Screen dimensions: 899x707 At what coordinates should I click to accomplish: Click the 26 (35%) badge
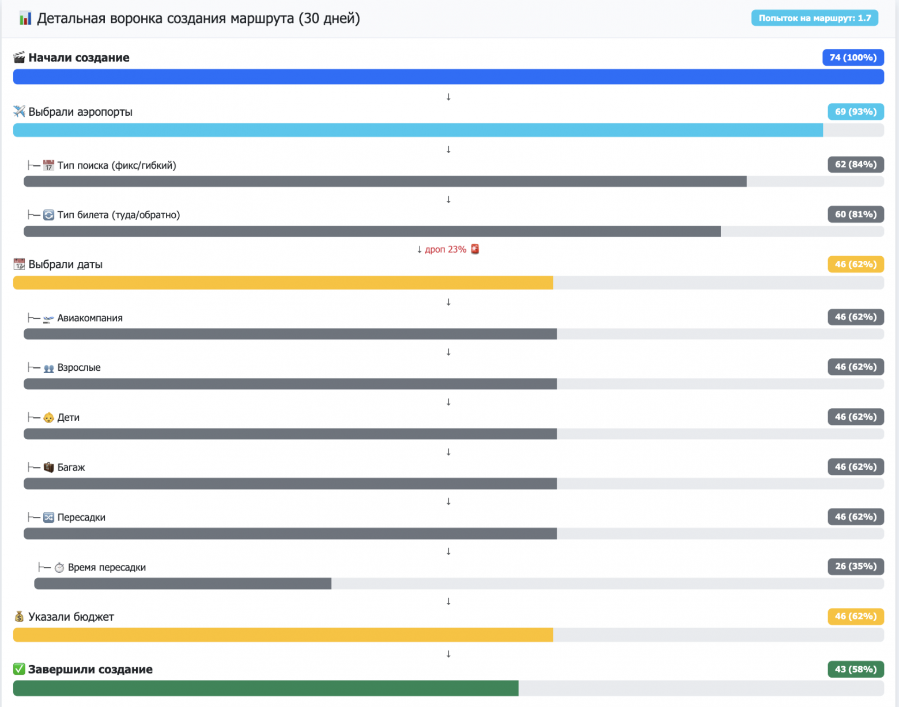(x=856, y=567)
